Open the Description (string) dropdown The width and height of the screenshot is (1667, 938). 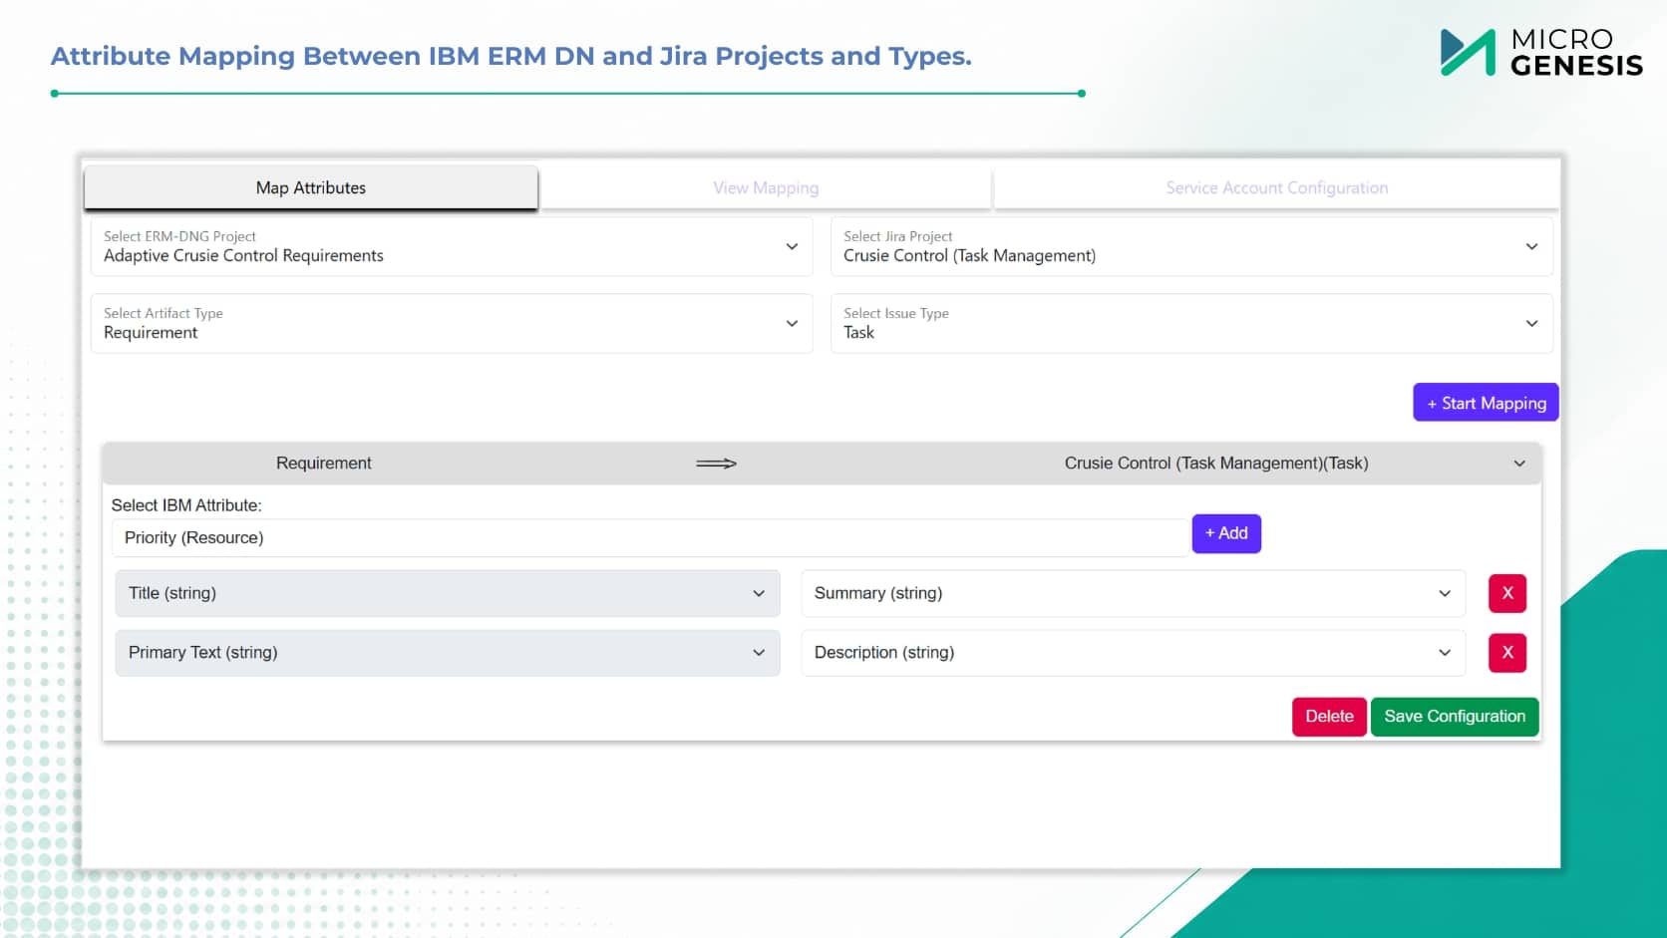tap(1134, 653)
